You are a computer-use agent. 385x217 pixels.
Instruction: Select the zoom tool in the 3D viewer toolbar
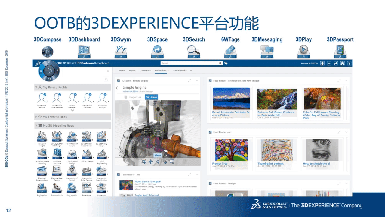[x=158, y=162]
